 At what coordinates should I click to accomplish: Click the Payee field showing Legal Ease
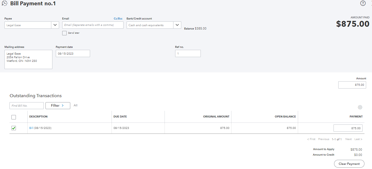tap(28, 25)
